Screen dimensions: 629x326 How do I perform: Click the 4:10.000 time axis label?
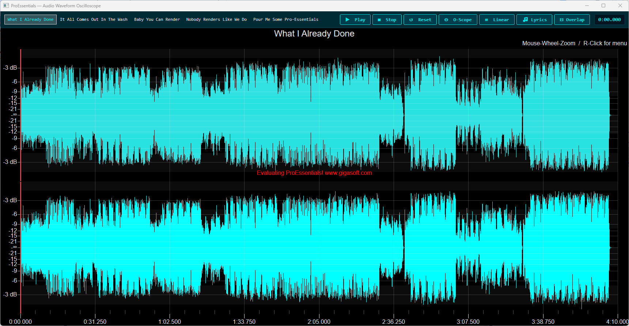point(617,322)
